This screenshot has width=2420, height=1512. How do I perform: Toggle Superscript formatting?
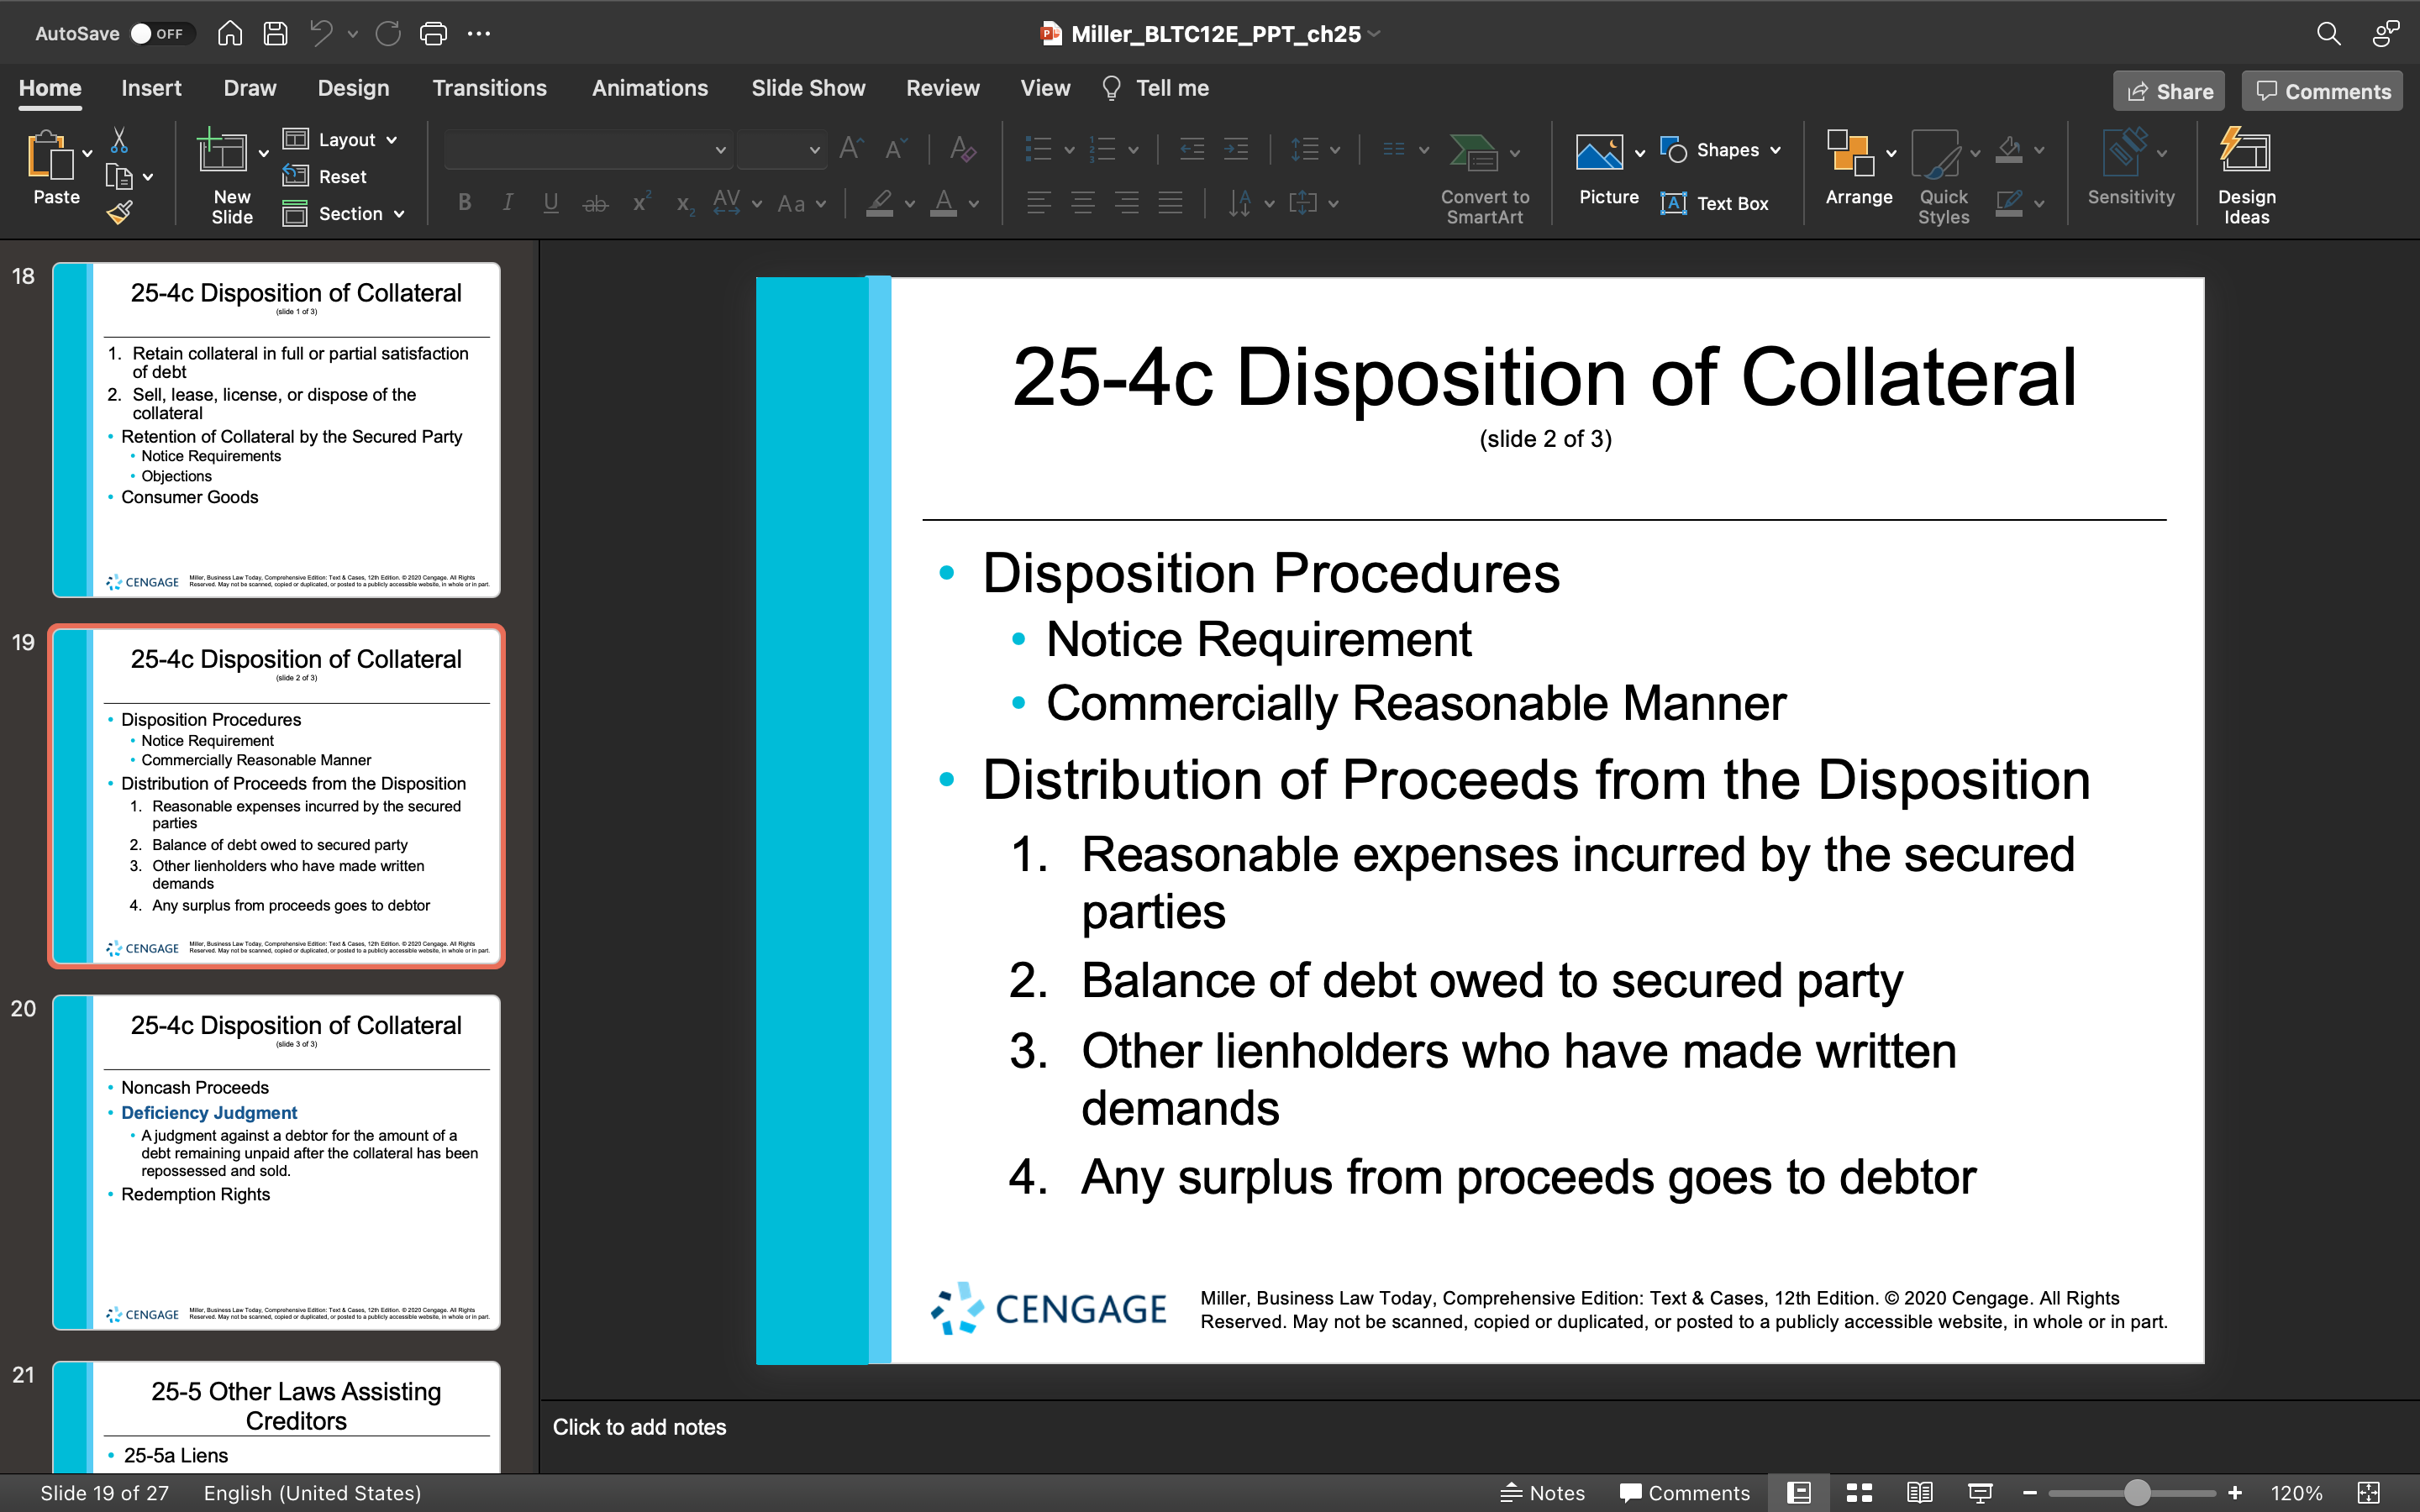click(641, 203)
